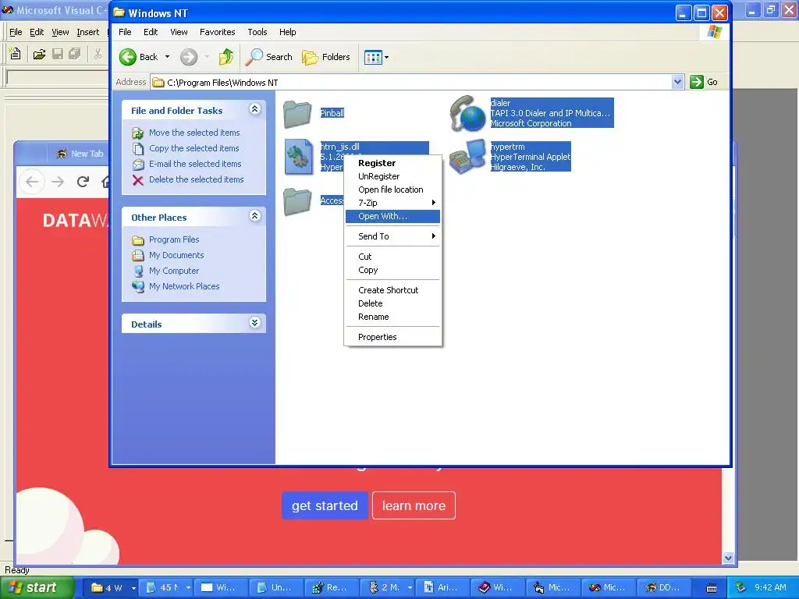Click the Save disk icon in Visual C++
Screen dimensions: 799x599
point(58,54)
